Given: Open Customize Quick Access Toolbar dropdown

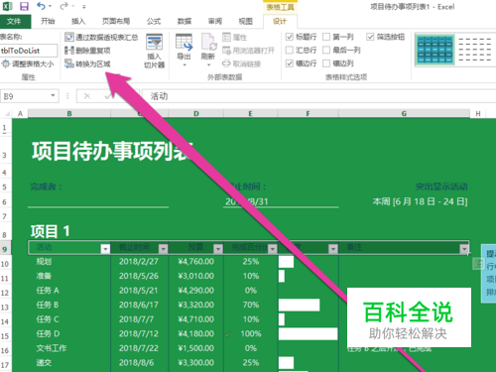Looking at the screenshot, I should tap(84, 7).
